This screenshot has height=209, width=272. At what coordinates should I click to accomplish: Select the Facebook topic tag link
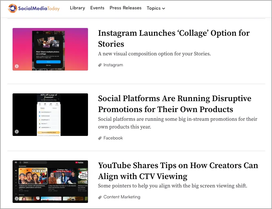pyautogui.click(x=113, y=138)
